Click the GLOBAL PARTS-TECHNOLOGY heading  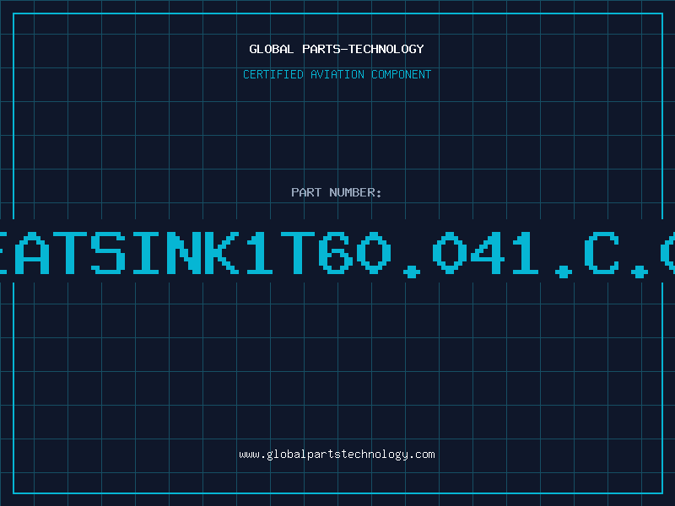[x=337, y=49]
